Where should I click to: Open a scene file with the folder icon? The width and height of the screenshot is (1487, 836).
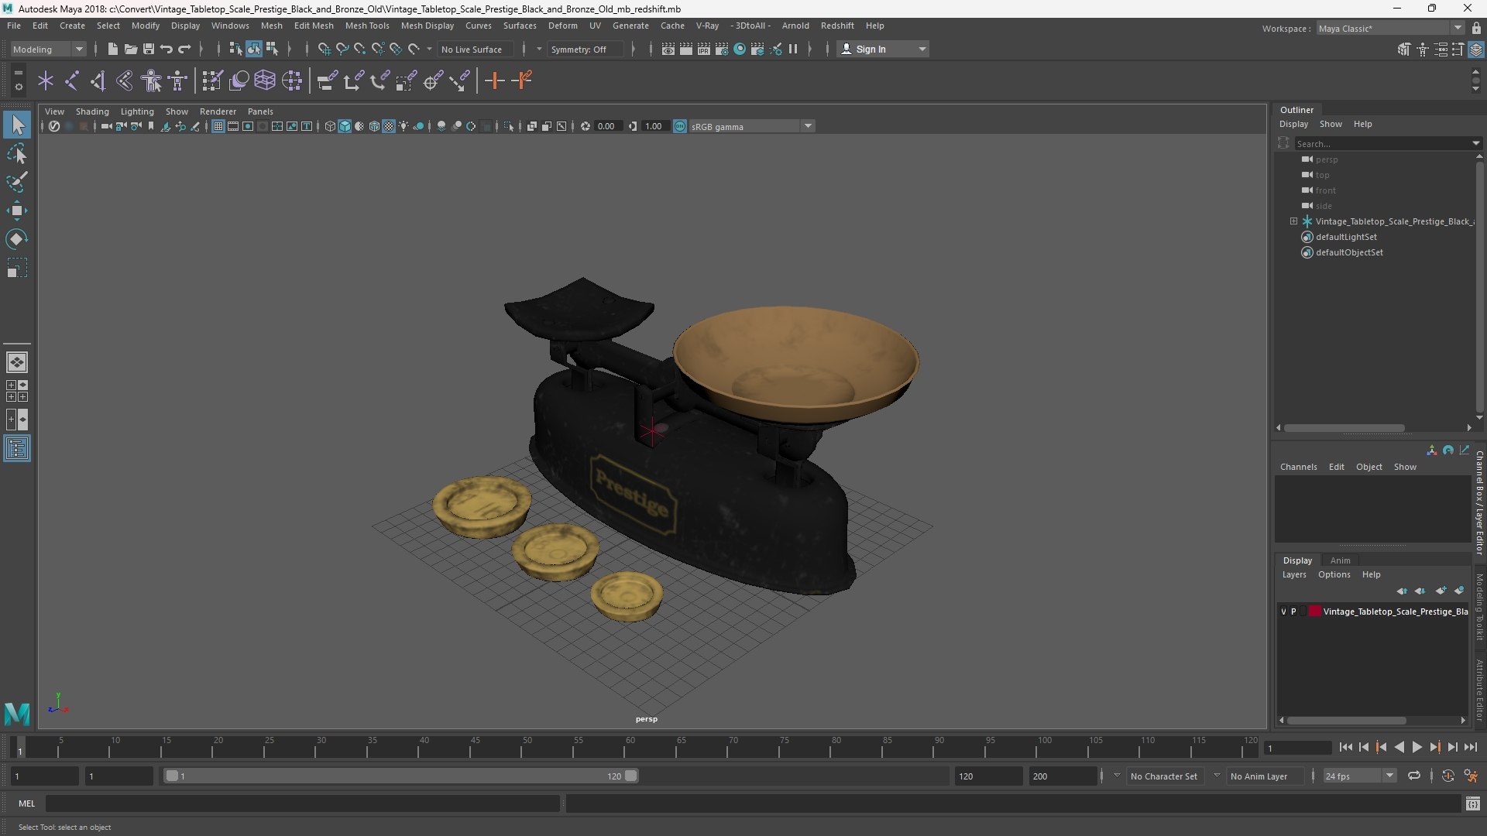click(x=130, y=49)
